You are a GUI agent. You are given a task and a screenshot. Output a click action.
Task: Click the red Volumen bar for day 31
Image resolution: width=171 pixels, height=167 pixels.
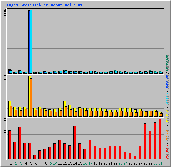tap(160, 139)
